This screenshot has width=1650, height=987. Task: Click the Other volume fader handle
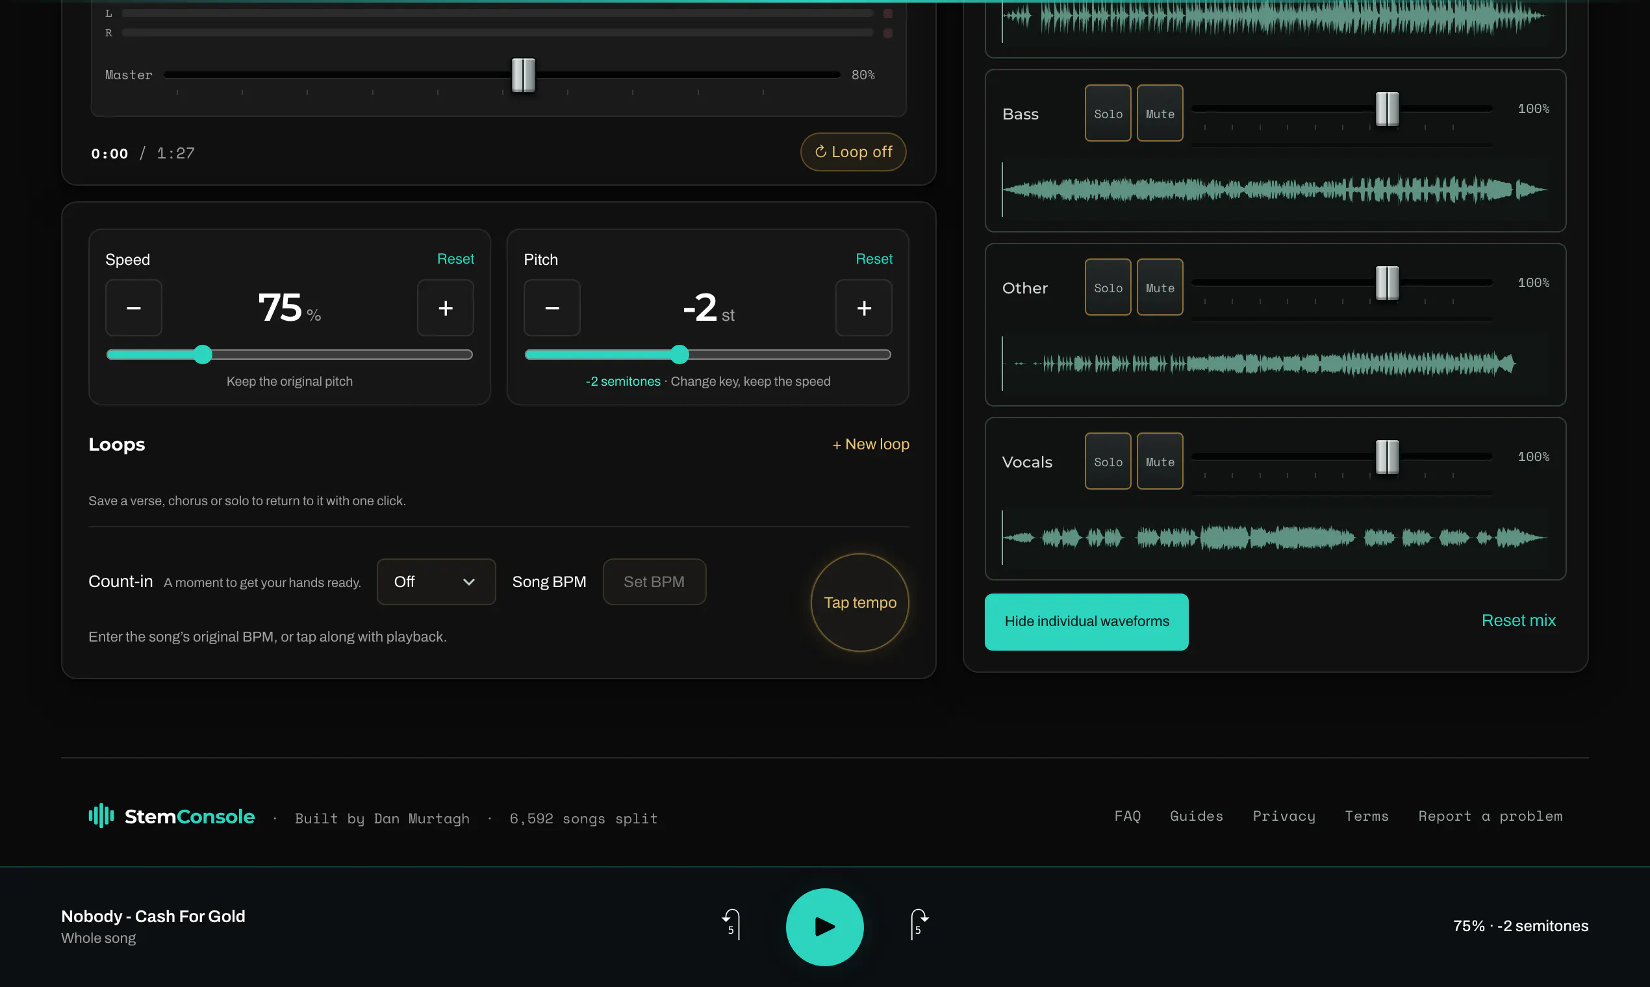[x=1387, y=283]
